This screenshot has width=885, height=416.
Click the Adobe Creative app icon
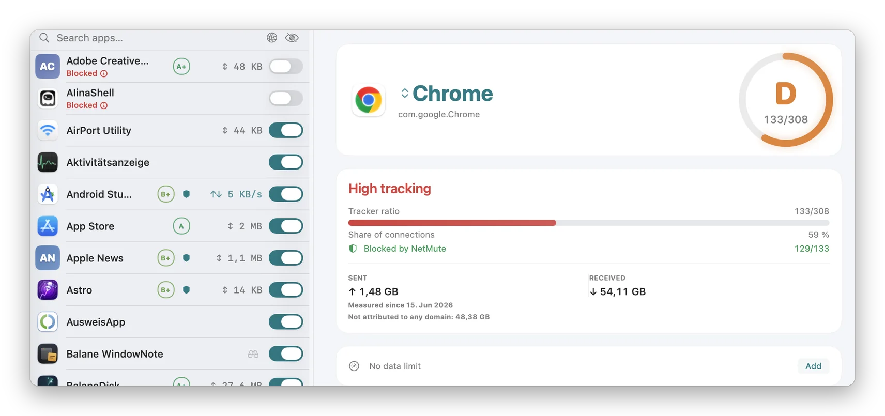click(48, 66)
